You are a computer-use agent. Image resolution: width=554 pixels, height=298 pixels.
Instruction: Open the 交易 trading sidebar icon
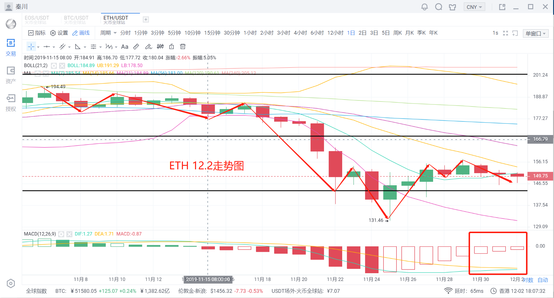point(11,48)
